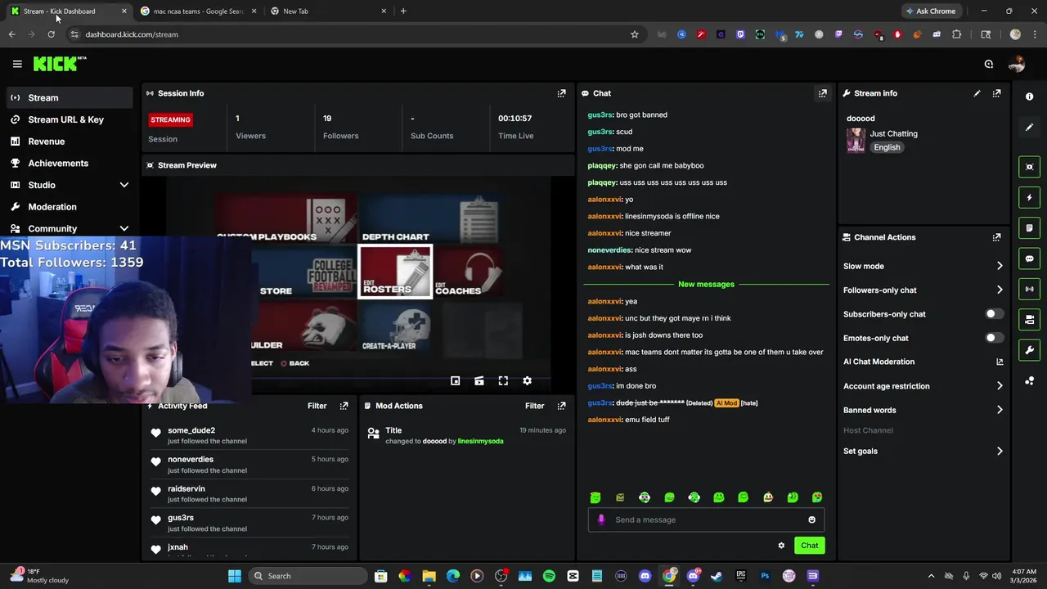Open Stream URL & Key page
The image size is (1047, 589).
pyautogui.click(x=70, y=119)
